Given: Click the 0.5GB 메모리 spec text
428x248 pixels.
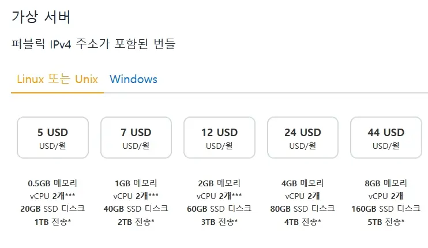Looking at the screenshot, I should 52,183.
